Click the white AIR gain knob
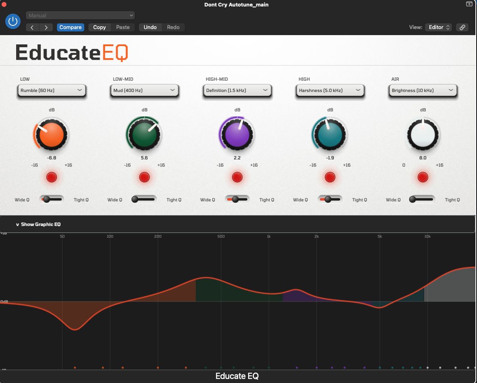Viewport: 477px width, 383px height. click(423, 134)
